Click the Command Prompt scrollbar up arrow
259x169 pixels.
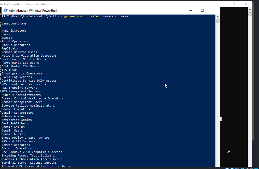point(250,9)
